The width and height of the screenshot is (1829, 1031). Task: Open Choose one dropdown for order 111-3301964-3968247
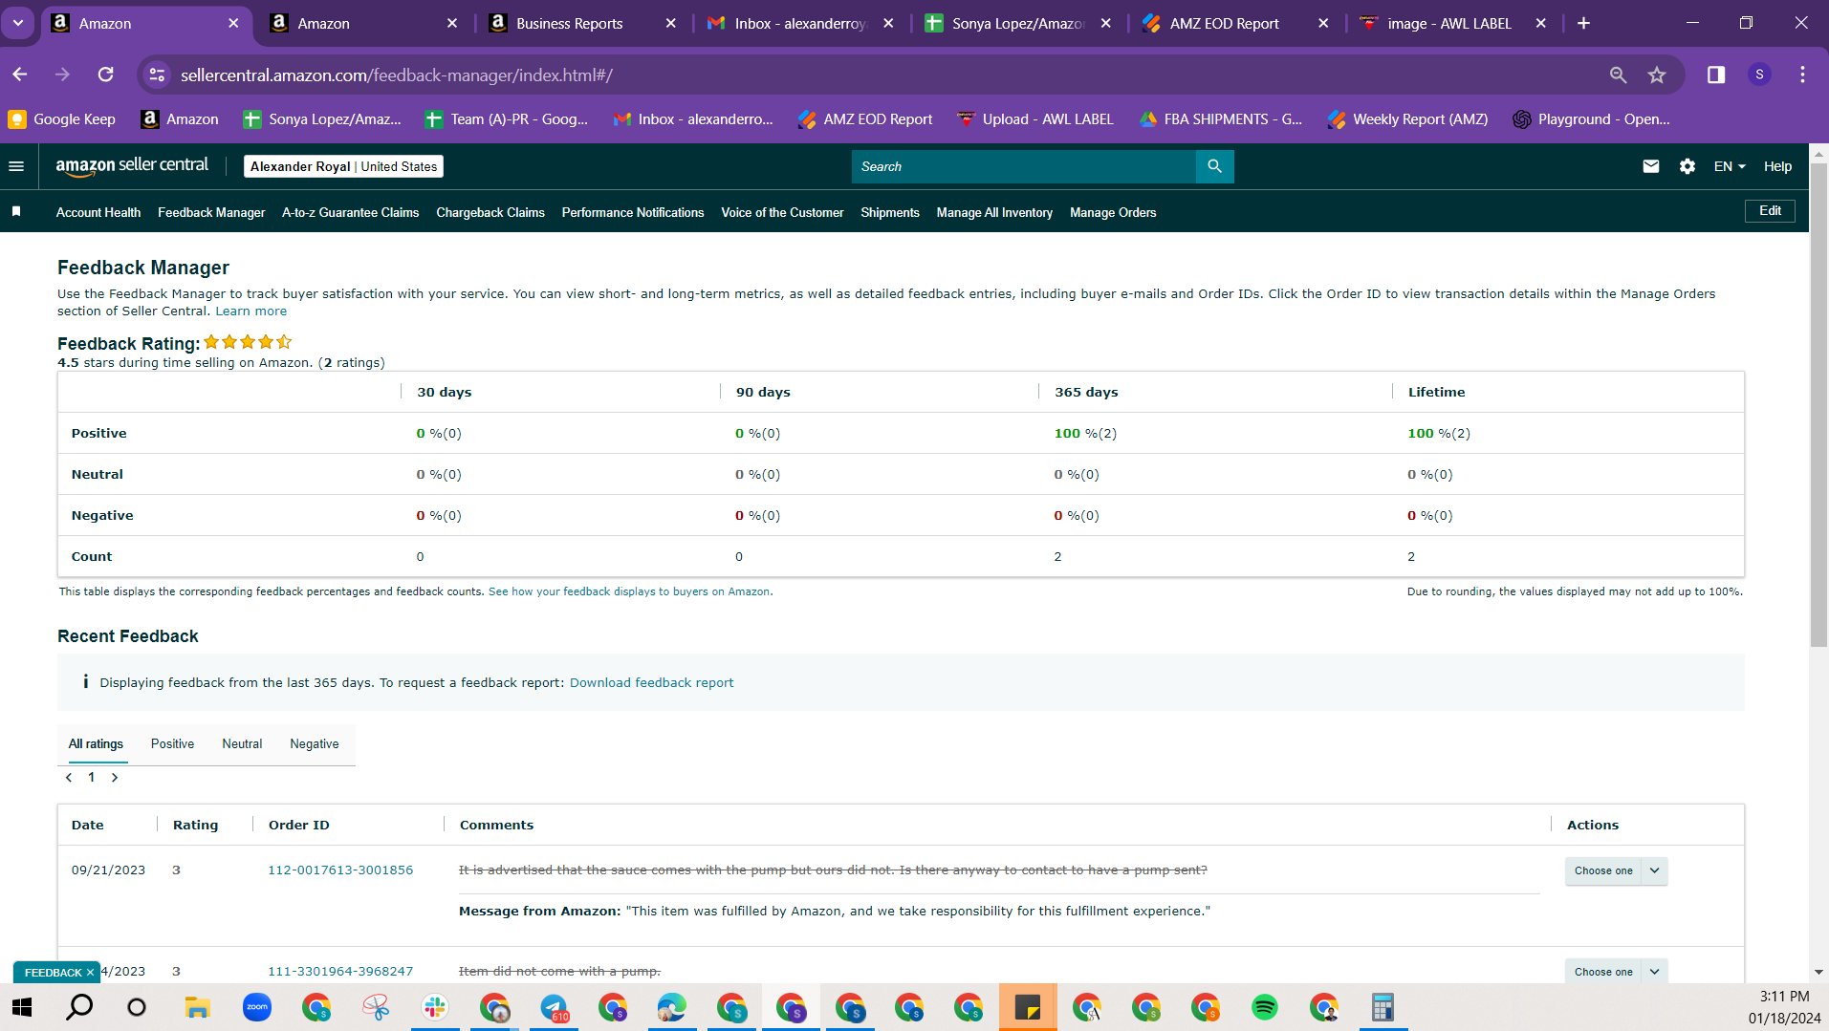pos(1603,971)
